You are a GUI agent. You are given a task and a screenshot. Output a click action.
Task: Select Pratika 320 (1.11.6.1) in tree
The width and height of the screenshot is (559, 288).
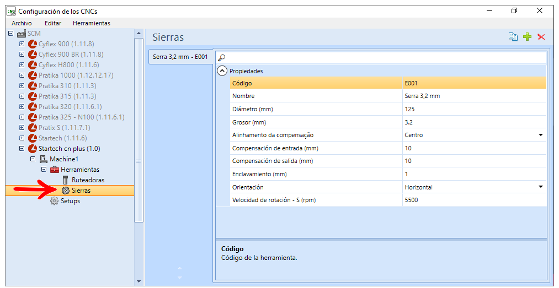(70, 107)
